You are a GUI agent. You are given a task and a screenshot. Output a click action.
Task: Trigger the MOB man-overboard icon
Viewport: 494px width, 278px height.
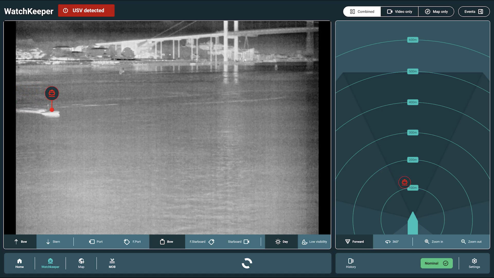112,263
